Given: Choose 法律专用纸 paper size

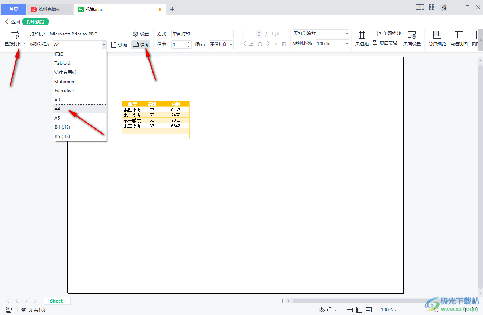Looking at the screenshot, I should pos(80,72).
